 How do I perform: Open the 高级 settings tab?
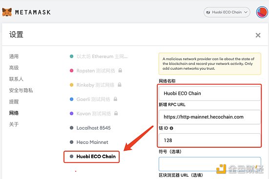pos(14,68)
